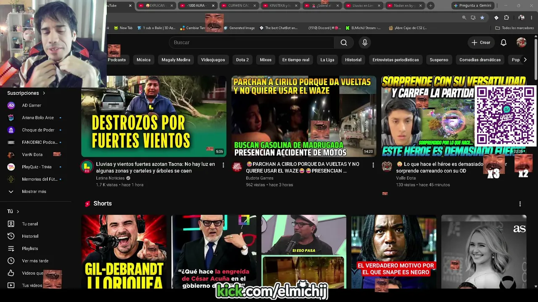
Task: Select the Dota 2 chip
Action: 243,60
